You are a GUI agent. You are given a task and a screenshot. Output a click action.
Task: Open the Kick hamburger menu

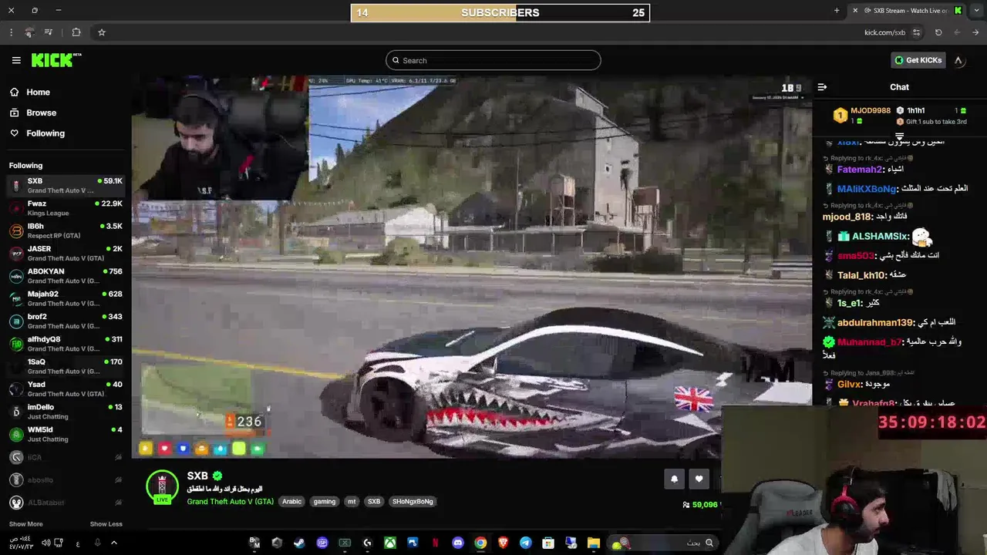(16, 60)
